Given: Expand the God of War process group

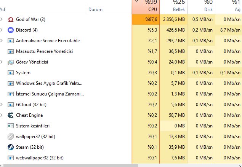Looking at the screenshot, I should (x=2, y=19).
